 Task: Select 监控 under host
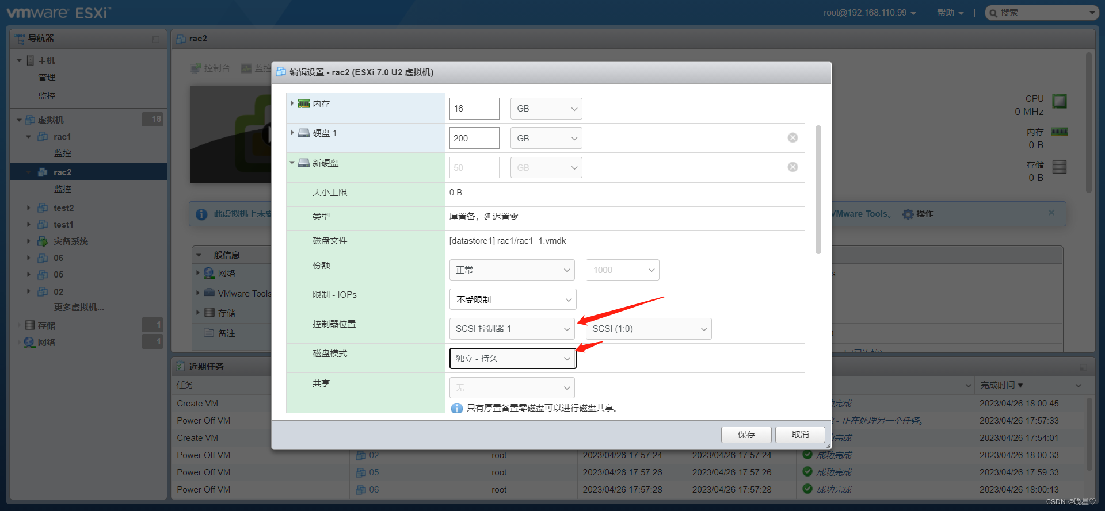click(47, 96)
